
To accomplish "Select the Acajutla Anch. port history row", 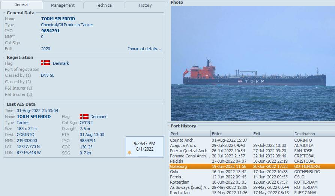I will click(x=252, y=145).
